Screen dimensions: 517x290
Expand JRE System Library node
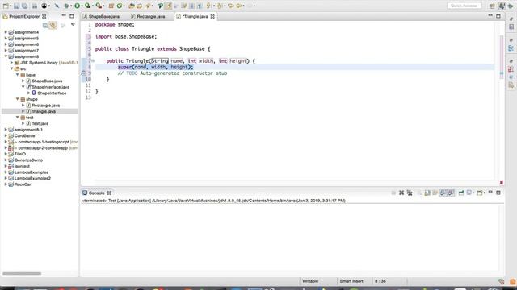11,63
